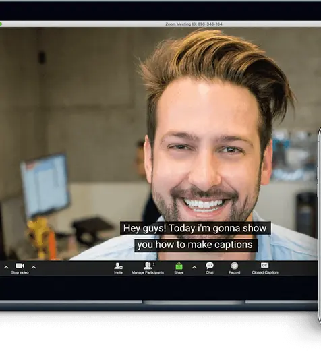321x352 pixels.
Task: Expand share options chevron beside Share
Action: point(194,267)
